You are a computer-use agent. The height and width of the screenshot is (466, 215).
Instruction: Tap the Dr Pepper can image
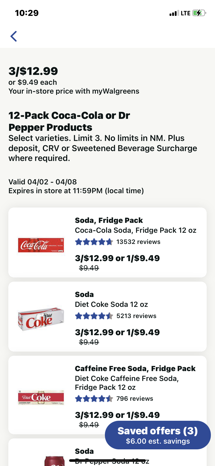pyautogui.click(x=54, y=461)
